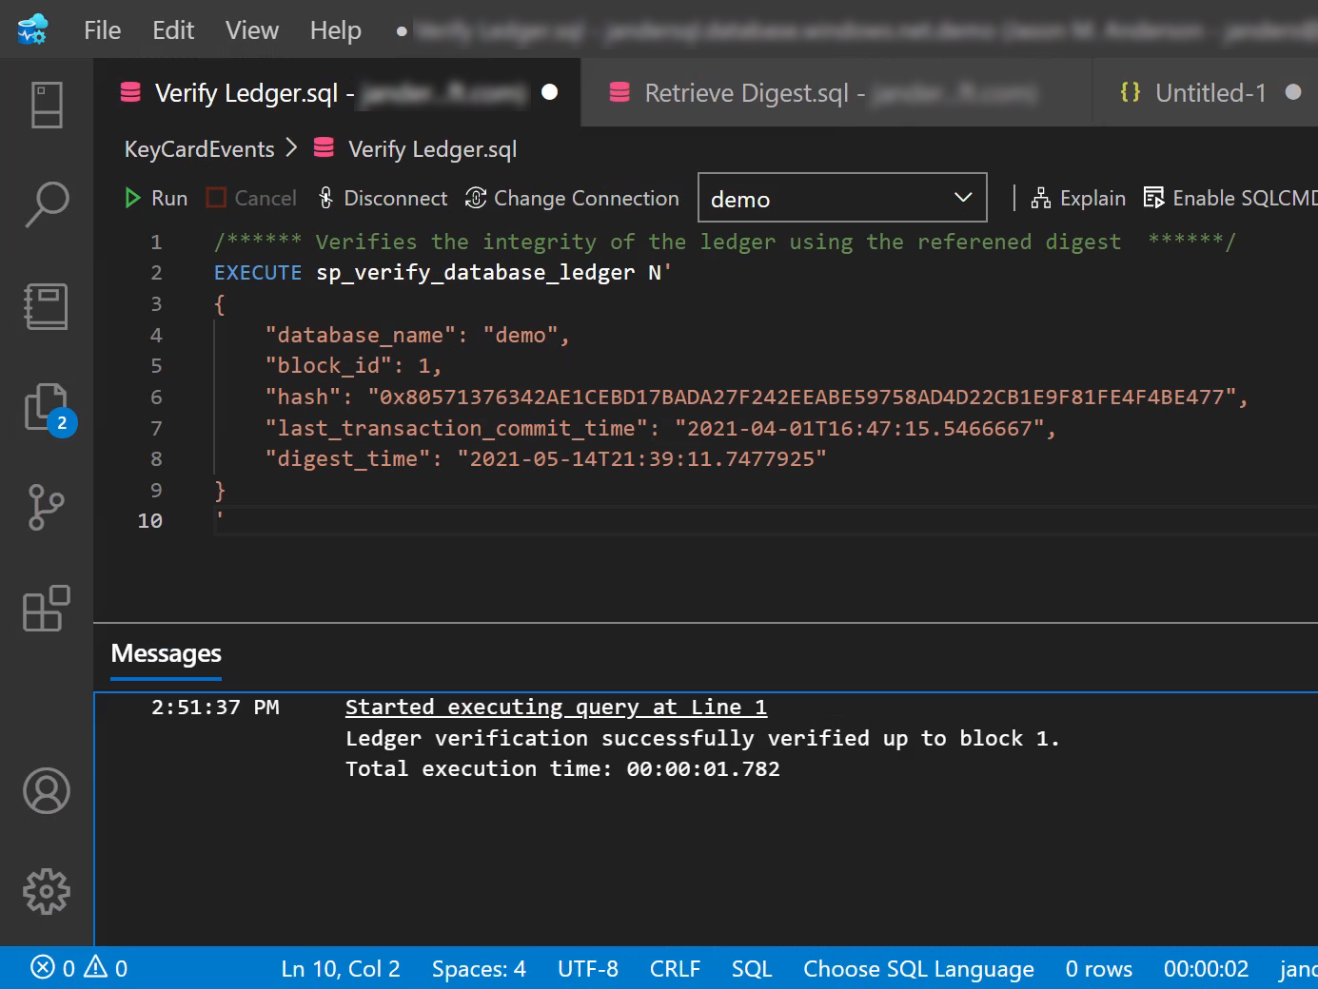
Task: Open the Accounts panel
Action: click(x=44, y=790)
